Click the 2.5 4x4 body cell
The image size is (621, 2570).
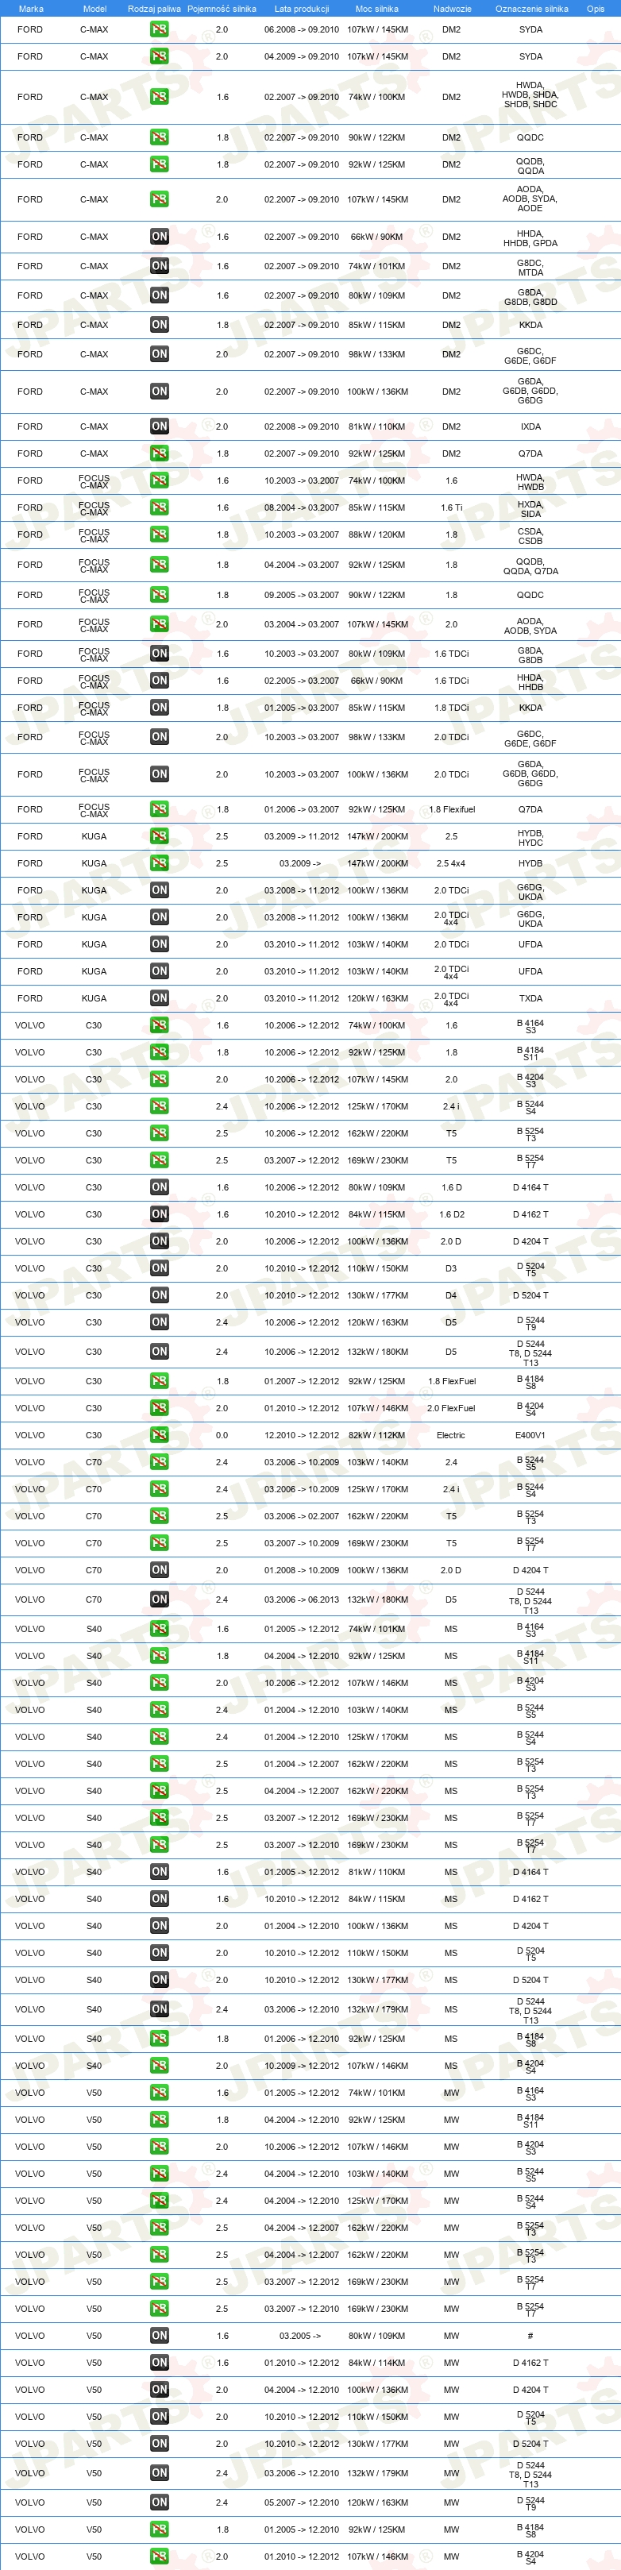[x=450, y=863]
